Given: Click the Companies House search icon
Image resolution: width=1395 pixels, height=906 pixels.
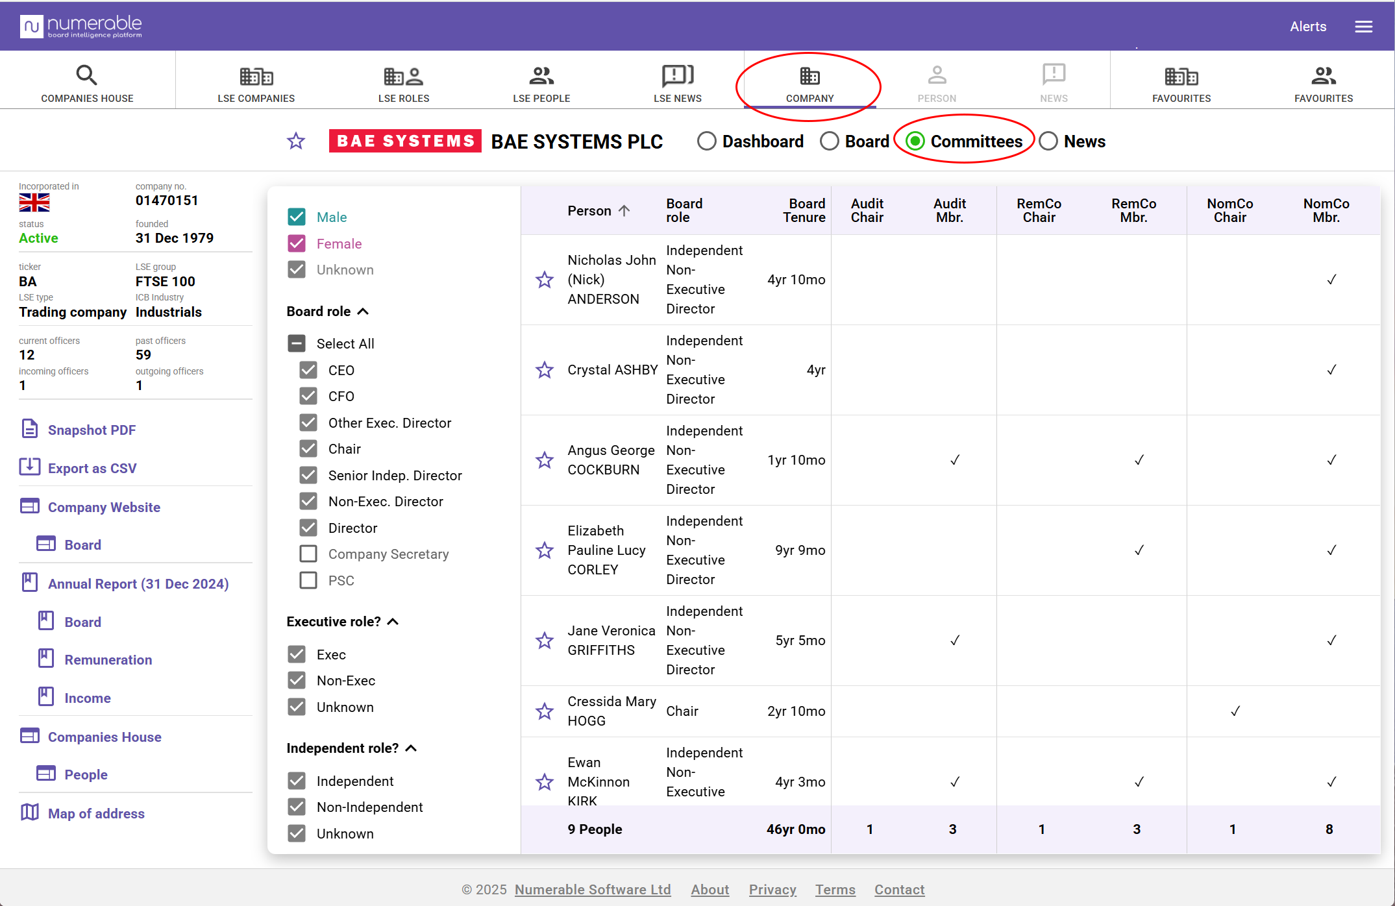Looking at the screenshot, I should coord(86,75).
